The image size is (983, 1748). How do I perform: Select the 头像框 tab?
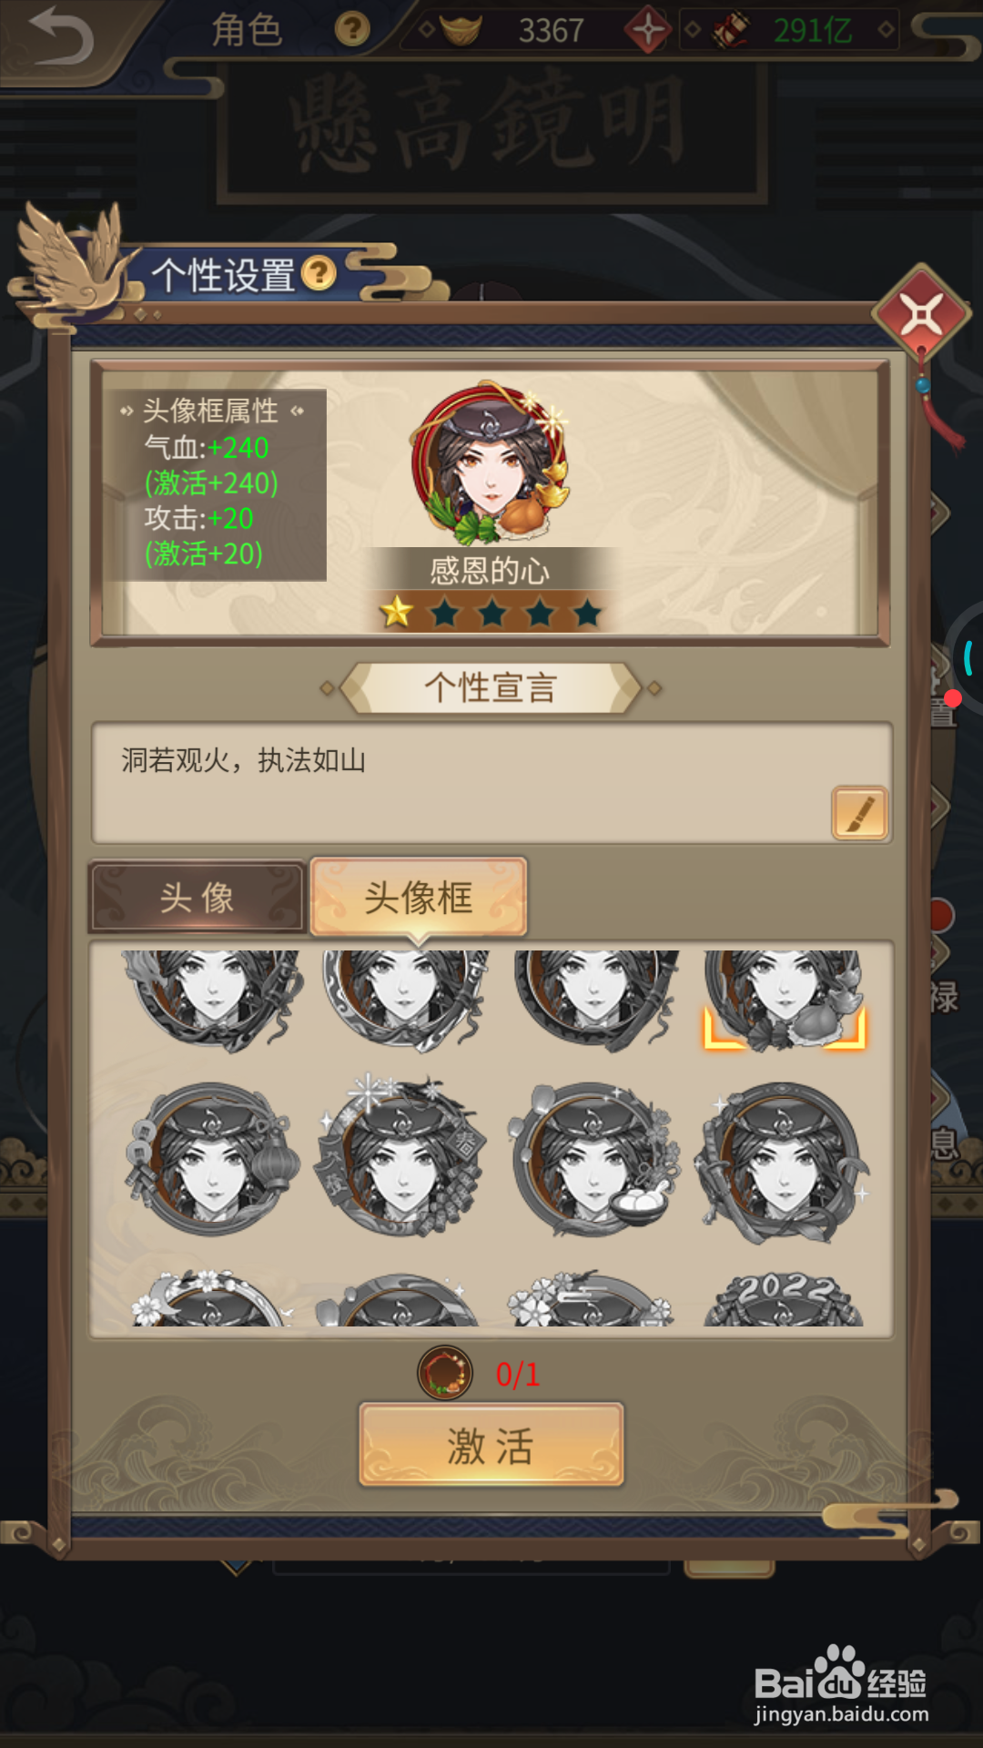click(419, 898)
